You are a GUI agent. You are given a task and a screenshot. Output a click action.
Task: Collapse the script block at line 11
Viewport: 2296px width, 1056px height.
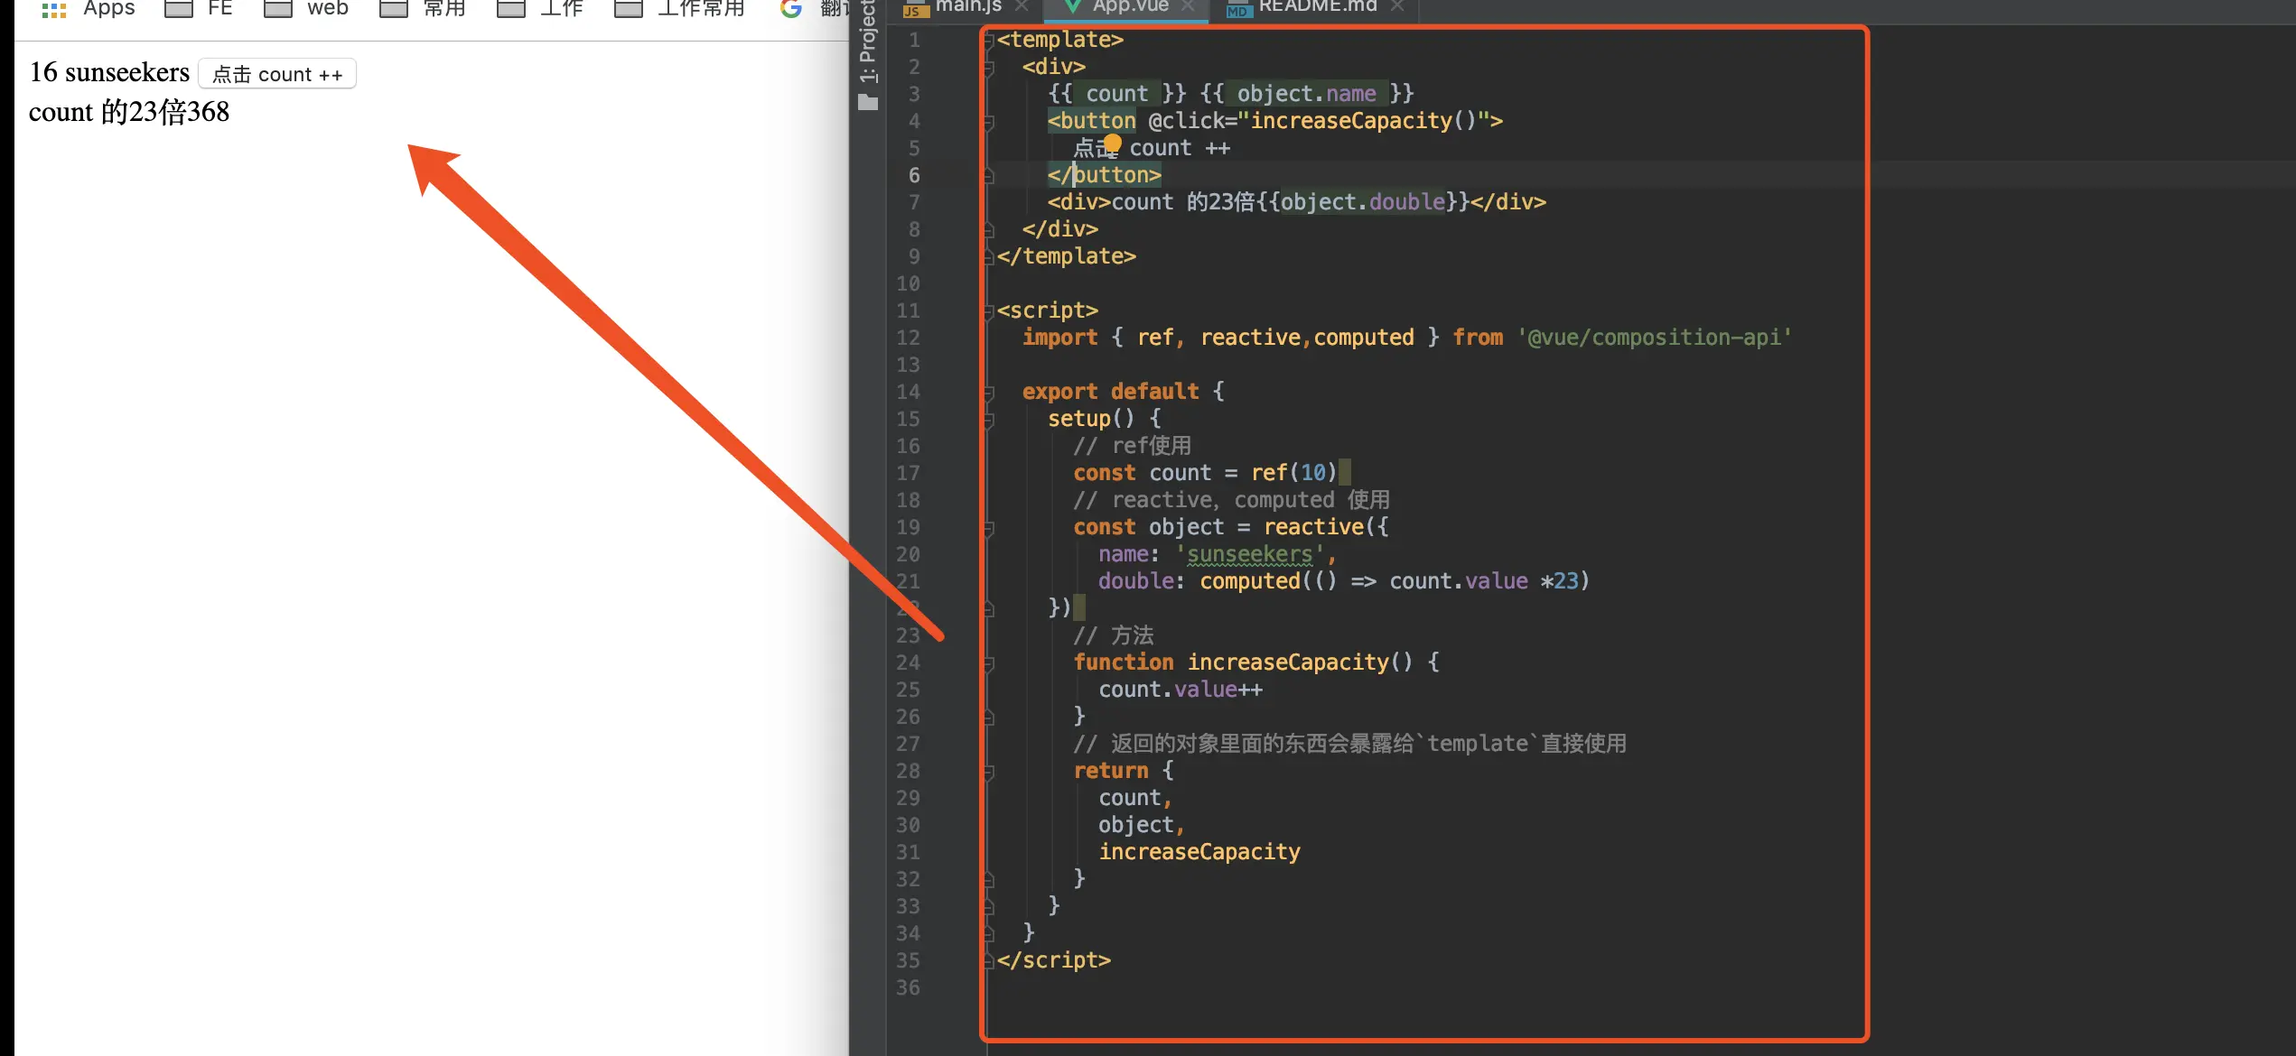(x=988, y=311)
